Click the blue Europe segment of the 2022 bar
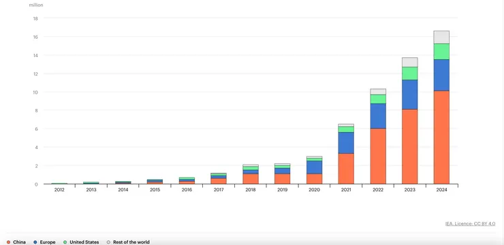Image resolution: width=504 pixels, height=245 pixels. point(378,116)
